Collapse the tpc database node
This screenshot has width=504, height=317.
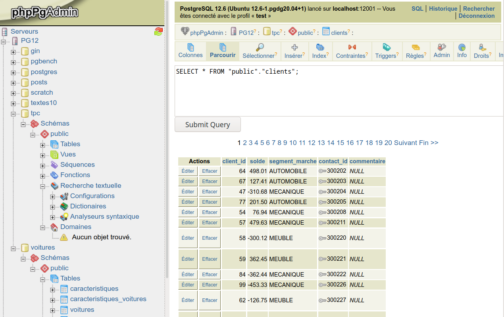pyautogui.click(x=13, y=114)
